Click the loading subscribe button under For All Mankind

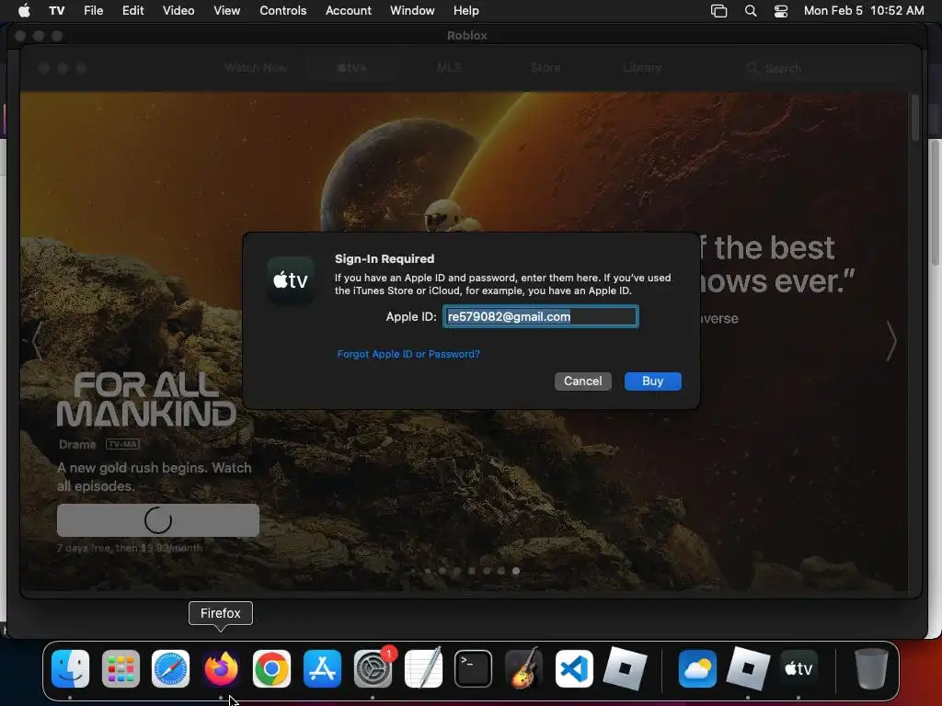click(158, 520)
